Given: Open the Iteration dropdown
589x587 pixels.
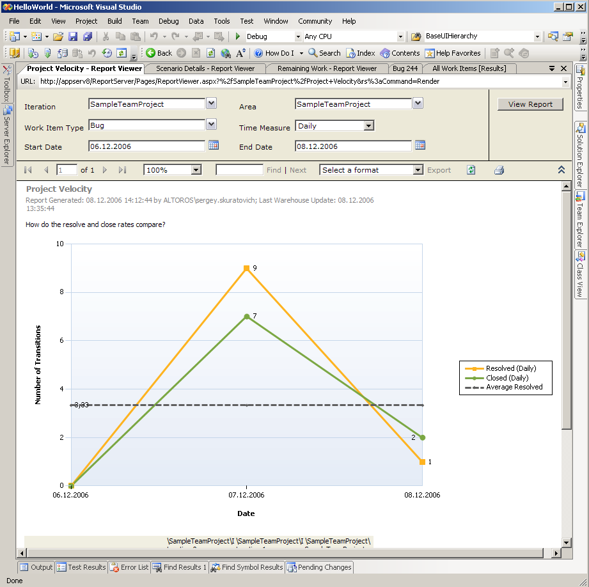Looking at the screenshot, I should click(212, 103).
